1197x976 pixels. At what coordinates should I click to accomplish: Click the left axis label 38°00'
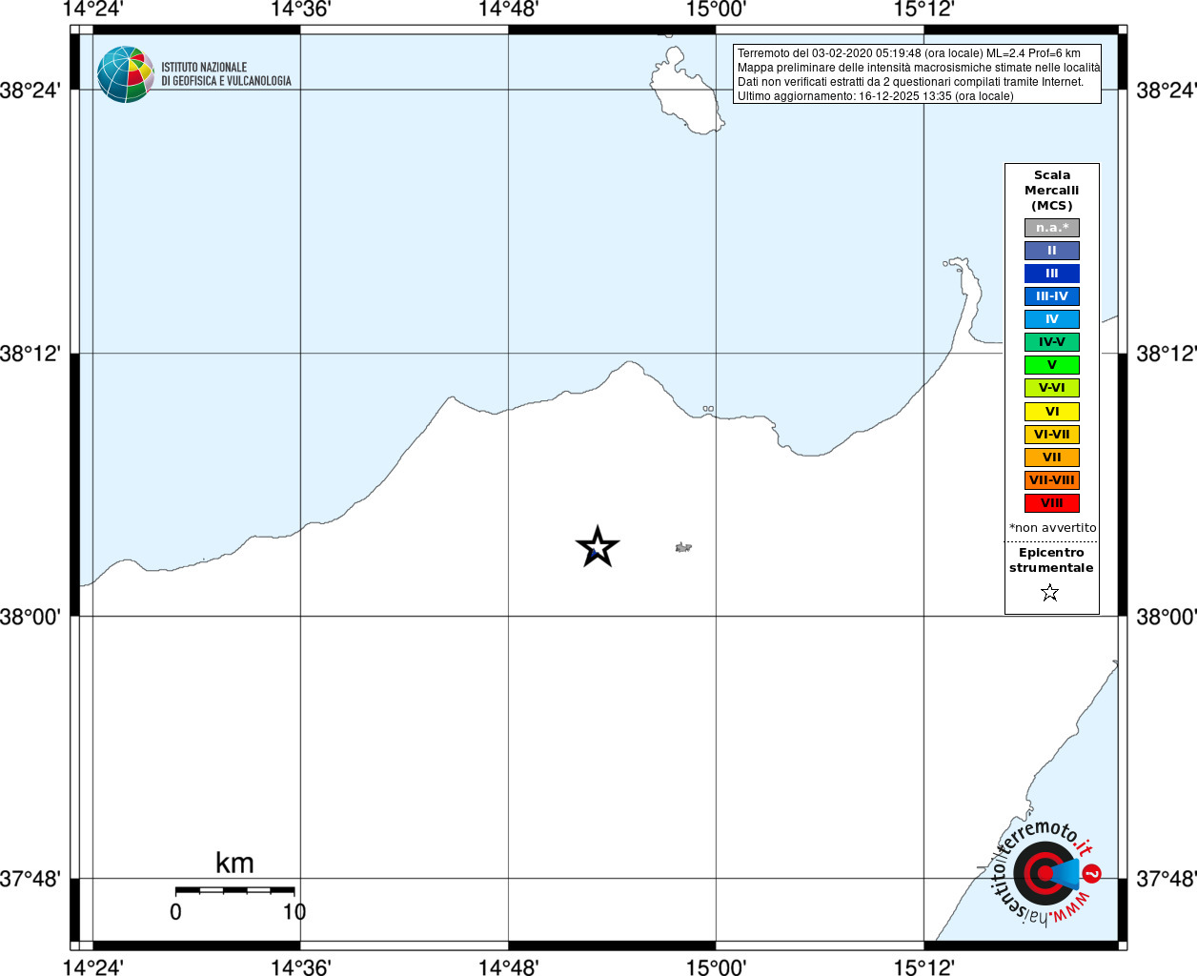[30, 617]
